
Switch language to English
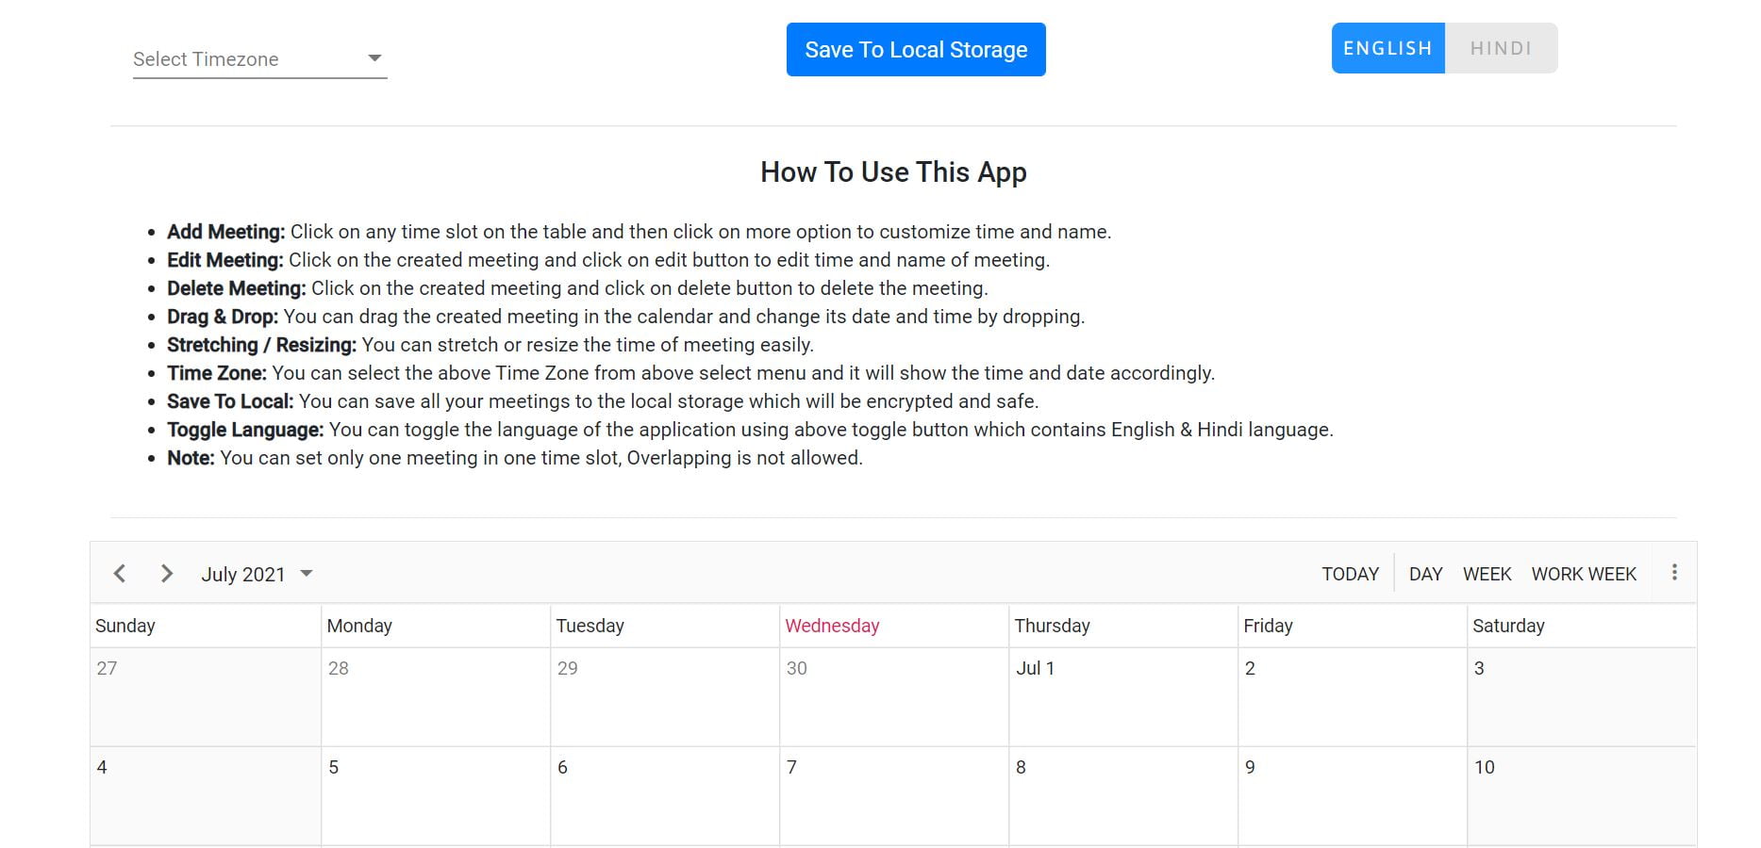tap(1387, 49)
